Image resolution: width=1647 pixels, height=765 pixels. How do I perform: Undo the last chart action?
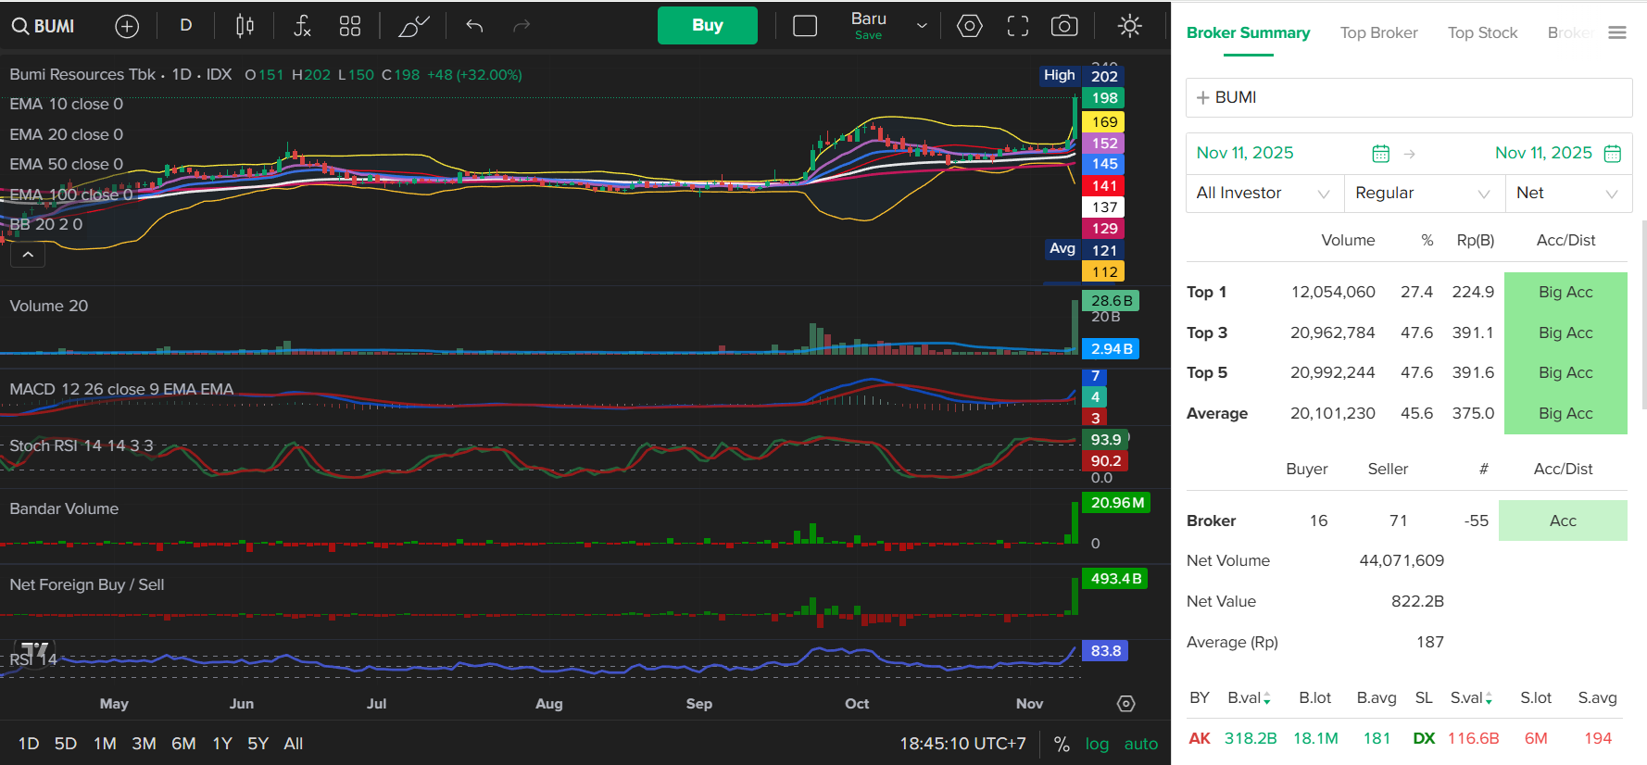tap(474, 26)
